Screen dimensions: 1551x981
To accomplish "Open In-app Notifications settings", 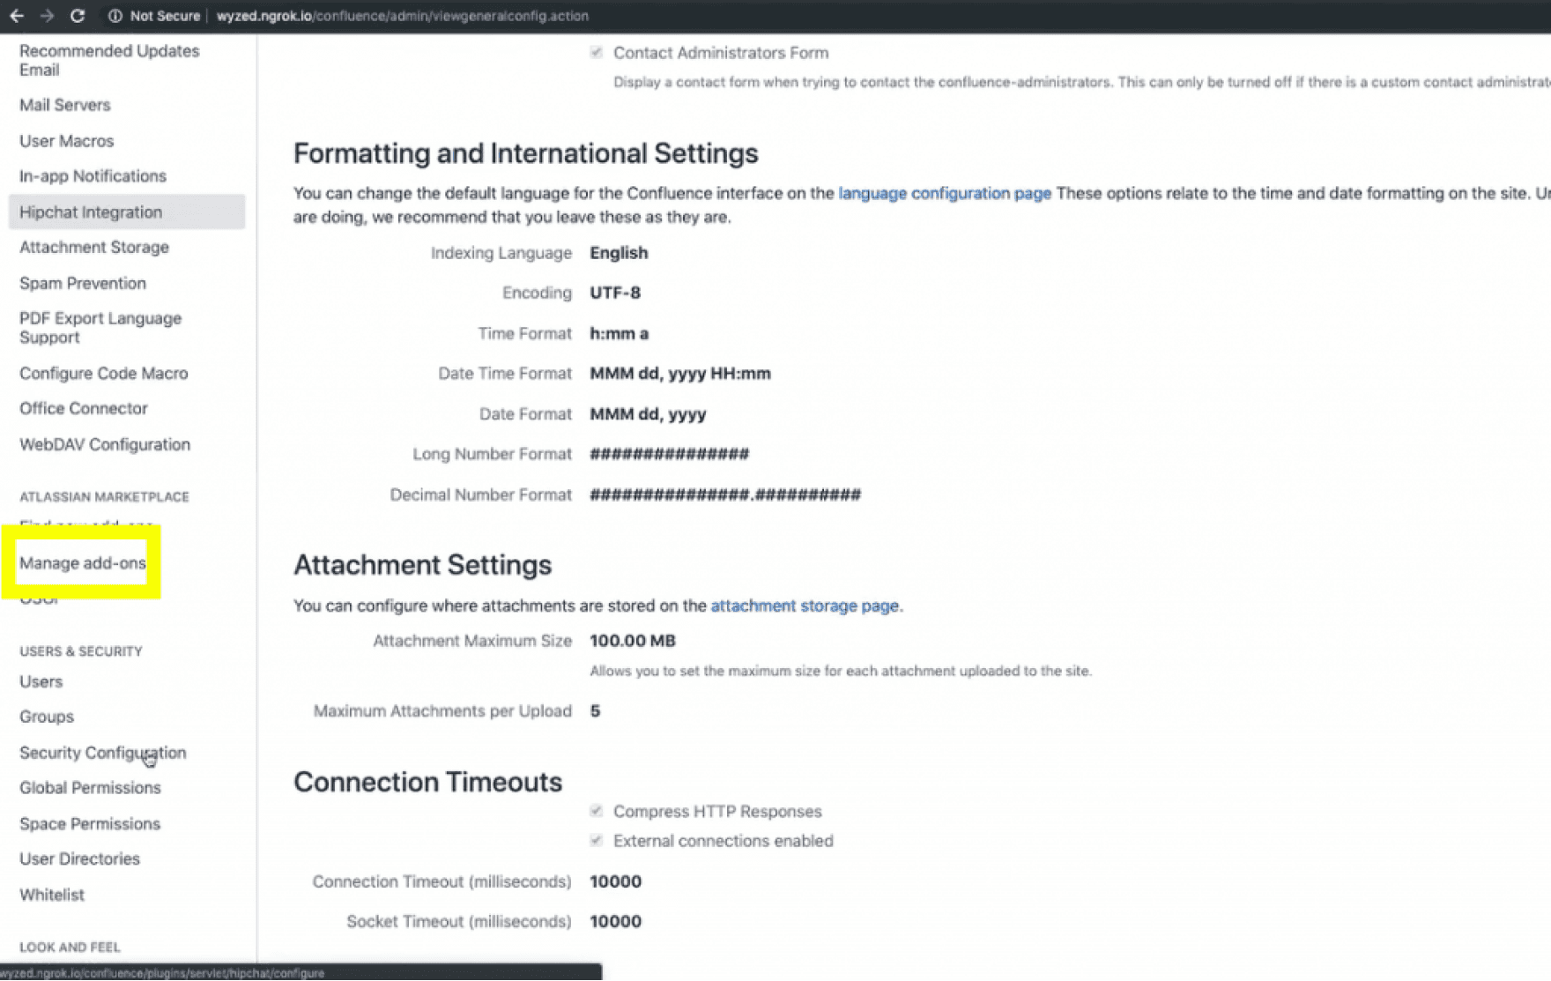I will click(x=93, y=176).
